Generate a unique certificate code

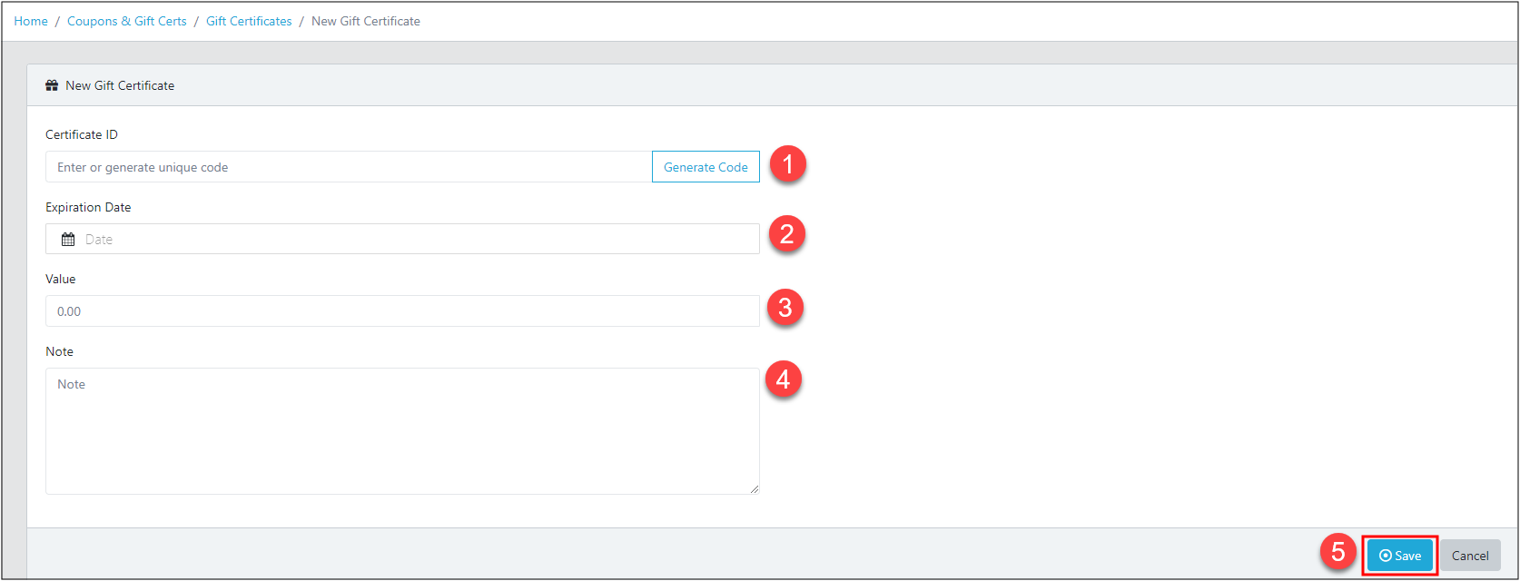pos(706,167)
